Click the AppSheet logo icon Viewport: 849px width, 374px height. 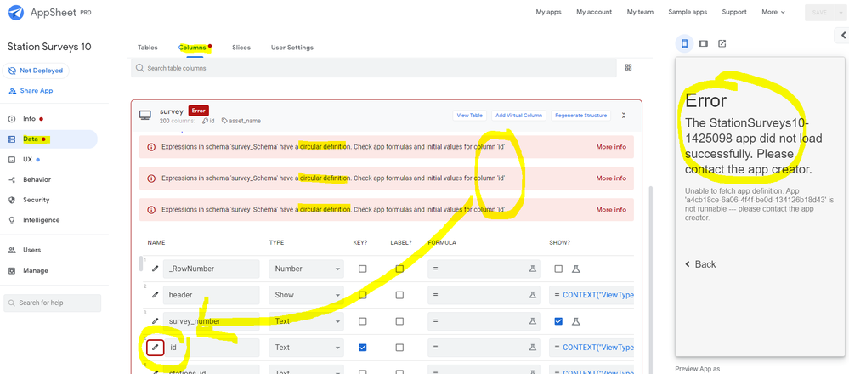click(17, 12)
